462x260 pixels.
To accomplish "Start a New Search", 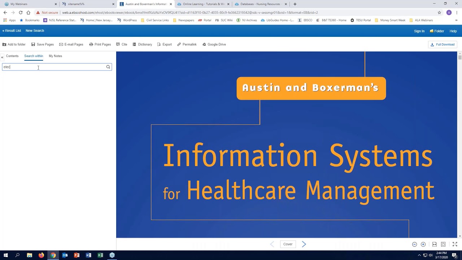I will [x=35, y=31].
